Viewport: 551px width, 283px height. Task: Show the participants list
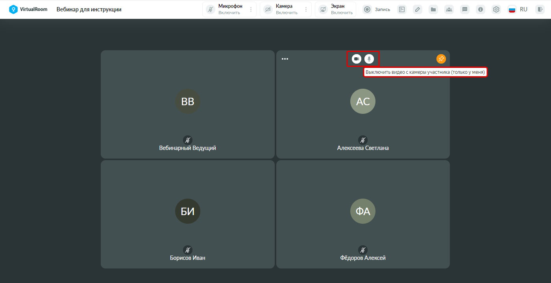449,9
